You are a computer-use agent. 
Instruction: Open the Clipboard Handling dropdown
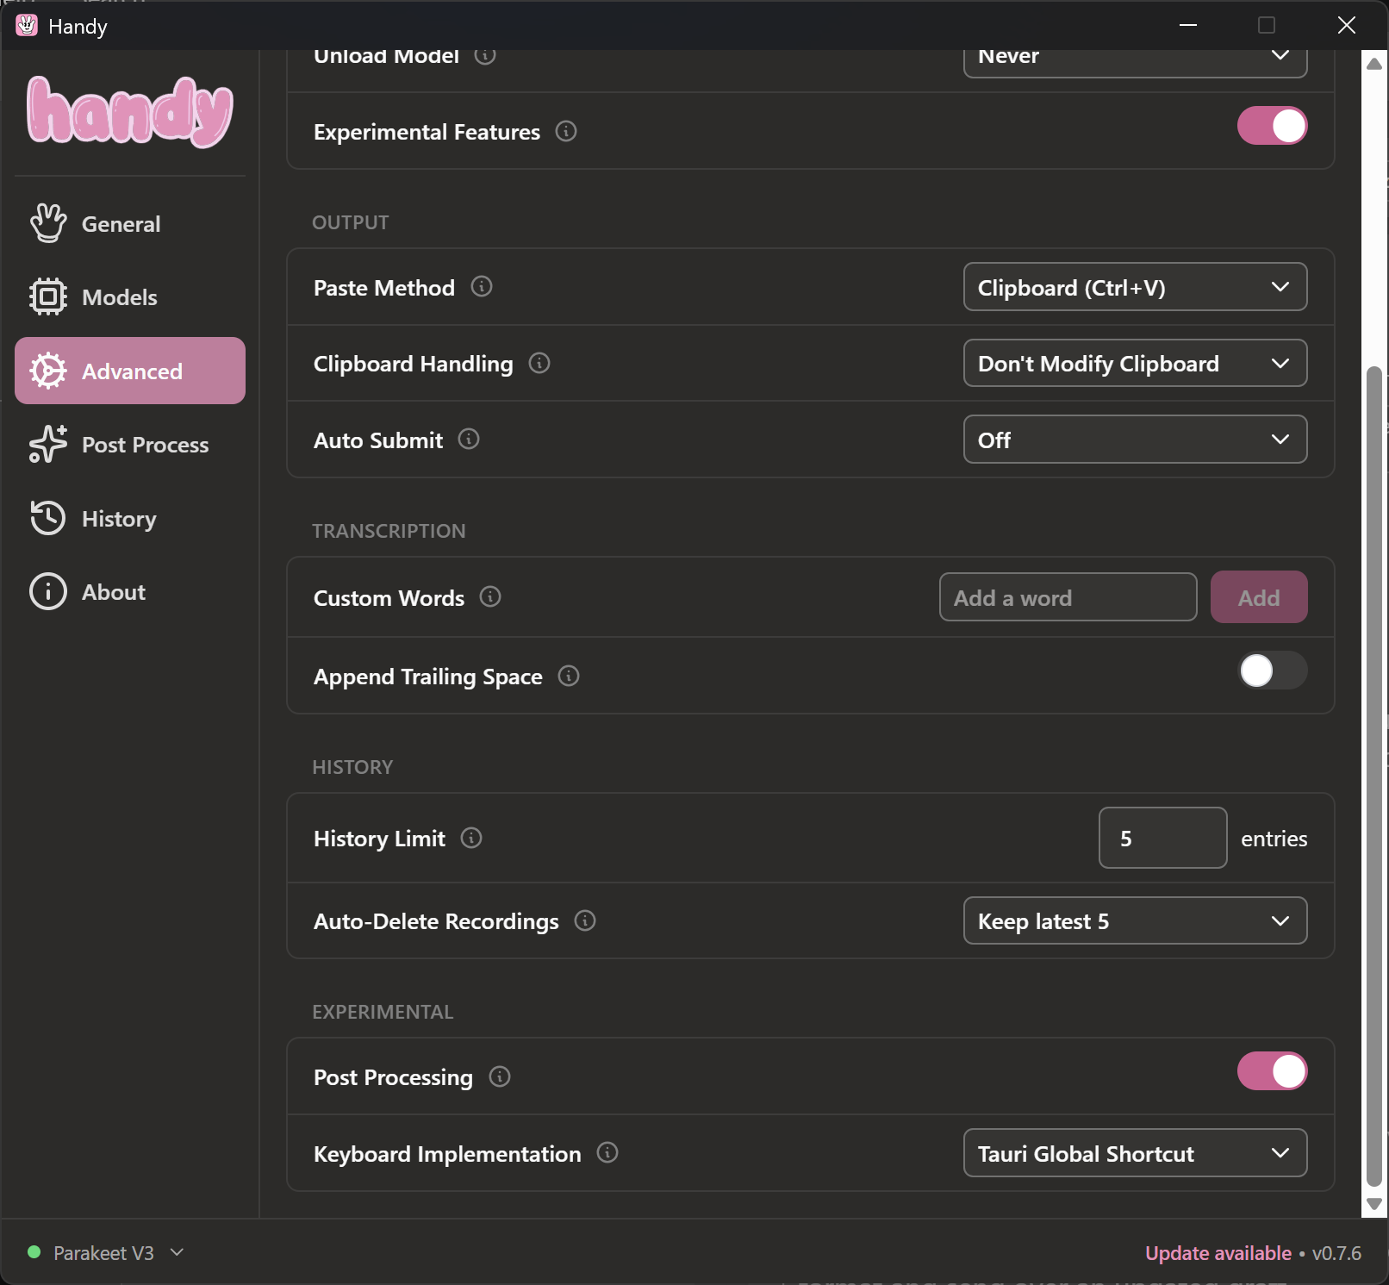(1135, 363)
